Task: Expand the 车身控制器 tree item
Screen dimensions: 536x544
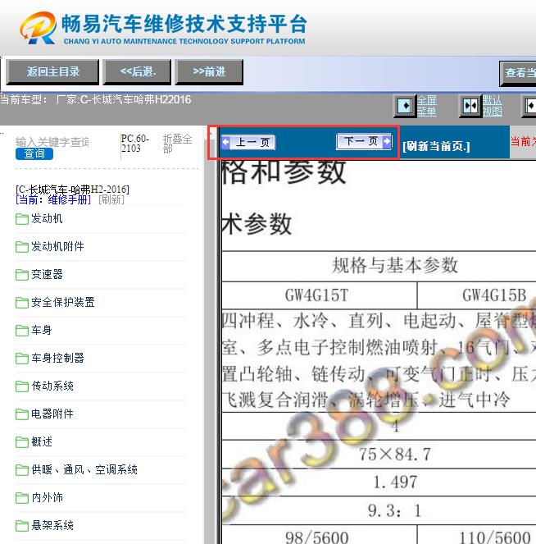Action: [x=57, y=358]
